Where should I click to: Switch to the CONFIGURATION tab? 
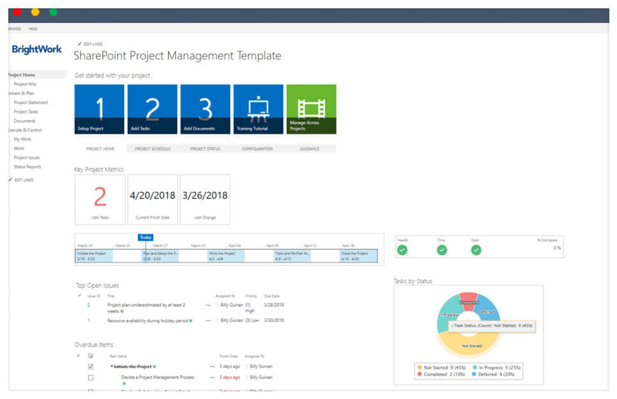[257, 149]
